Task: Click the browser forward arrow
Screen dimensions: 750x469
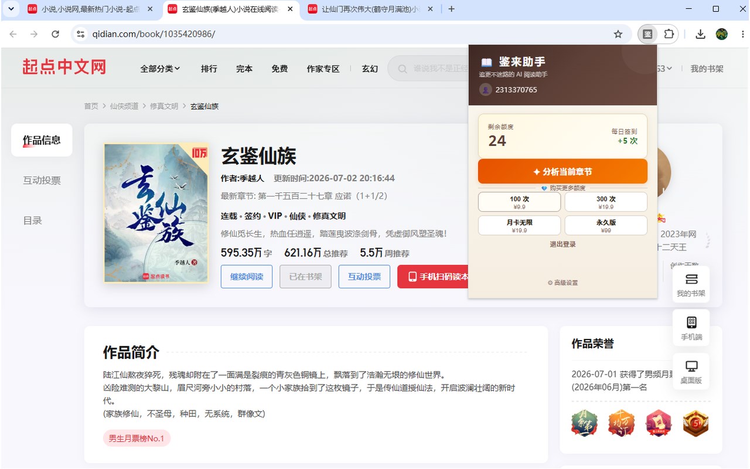Action: (x=34, y=34)
